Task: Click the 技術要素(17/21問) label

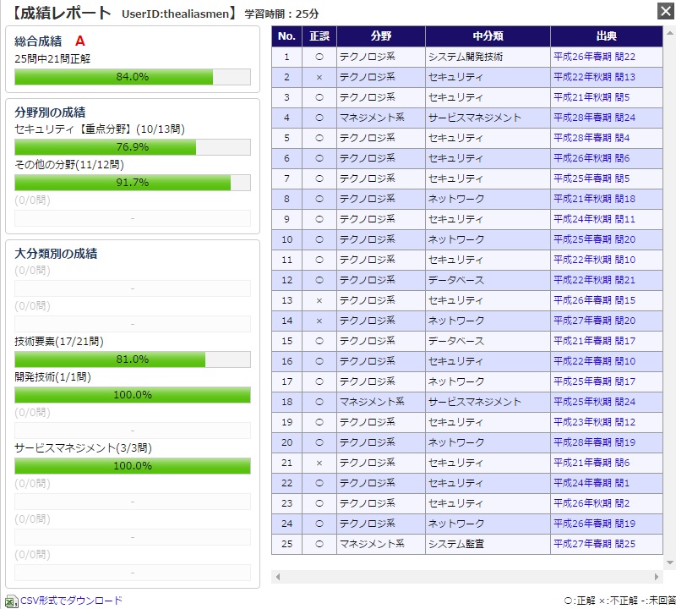Action: (x=59, y=342)
